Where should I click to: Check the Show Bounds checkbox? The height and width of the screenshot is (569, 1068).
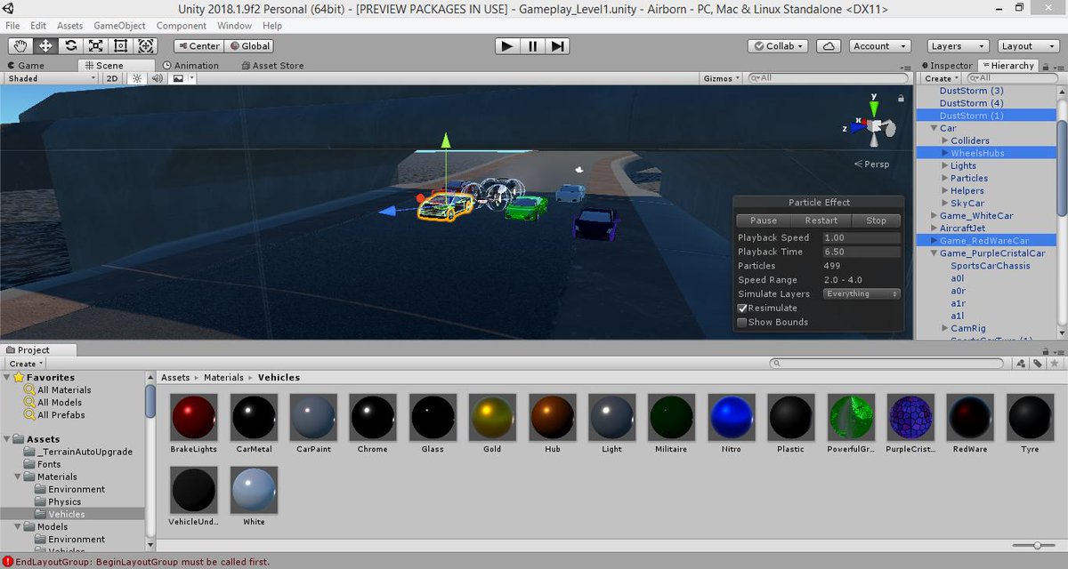[742, 322]
